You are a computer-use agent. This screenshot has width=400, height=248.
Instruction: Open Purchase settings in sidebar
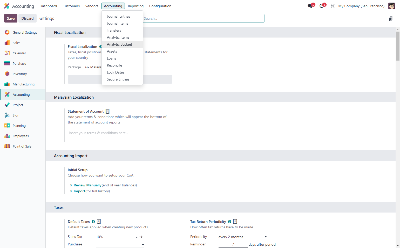click(23, 63)
